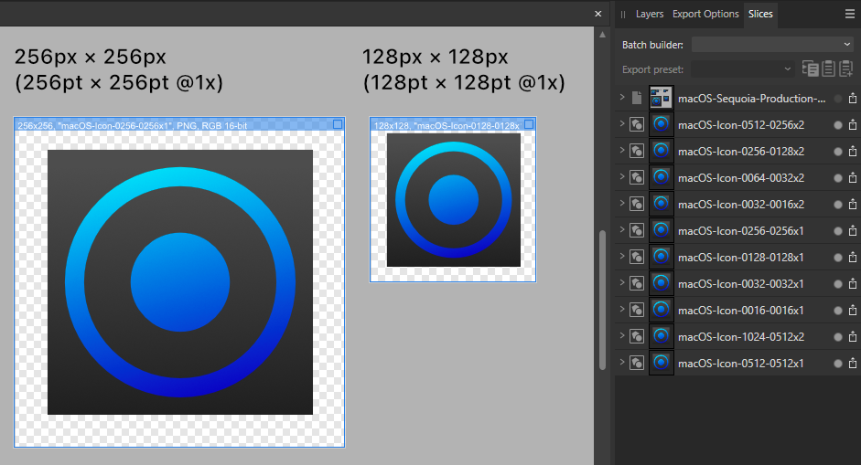Export the macOS-Sequoia-Production document slice using its share icon

coord(852,99)
